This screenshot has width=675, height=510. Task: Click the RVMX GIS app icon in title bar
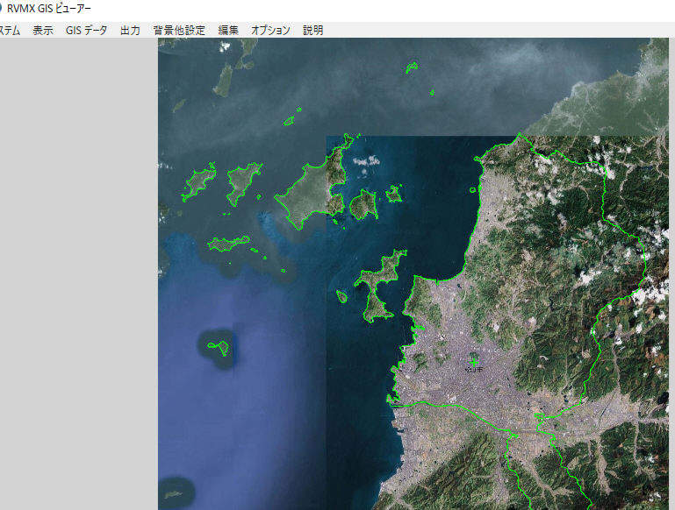2,9
